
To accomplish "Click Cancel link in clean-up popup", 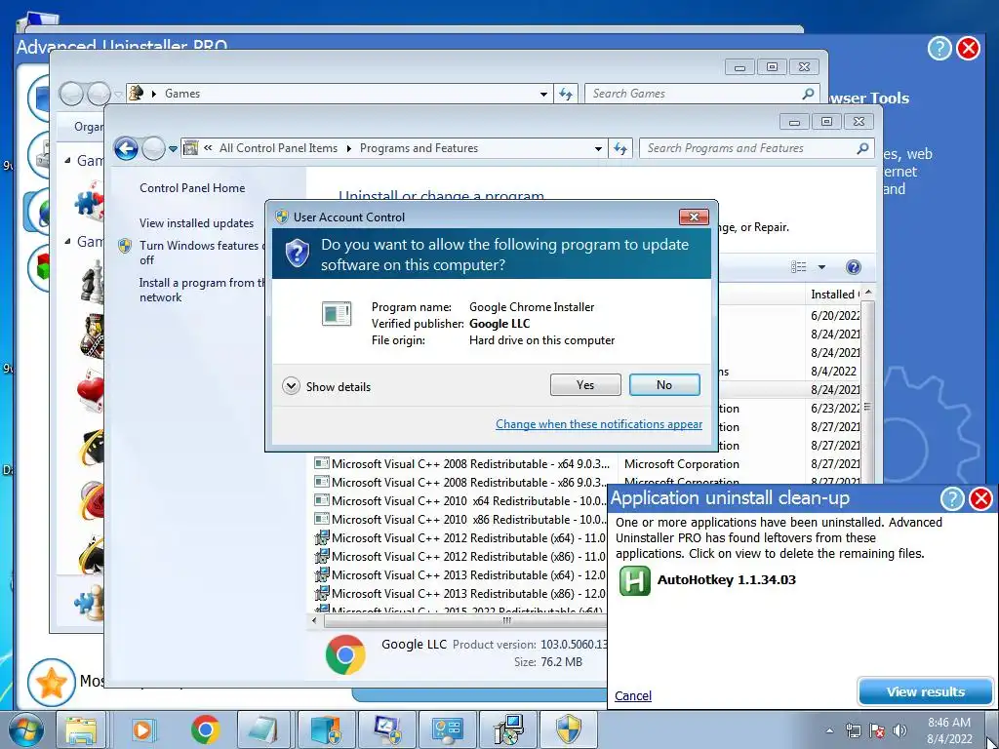I will point(632,695).
